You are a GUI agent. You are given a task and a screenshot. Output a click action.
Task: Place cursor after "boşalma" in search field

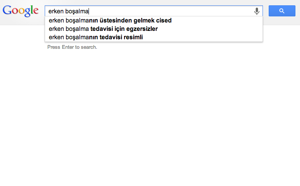click(x=89, y=11)
